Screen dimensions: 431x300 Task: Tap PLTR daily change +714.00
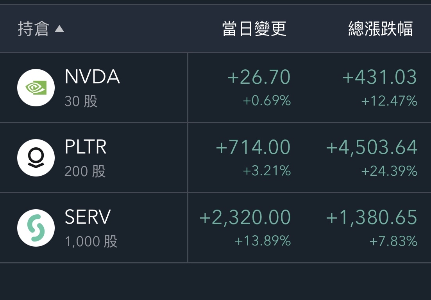tap(253, 147)
